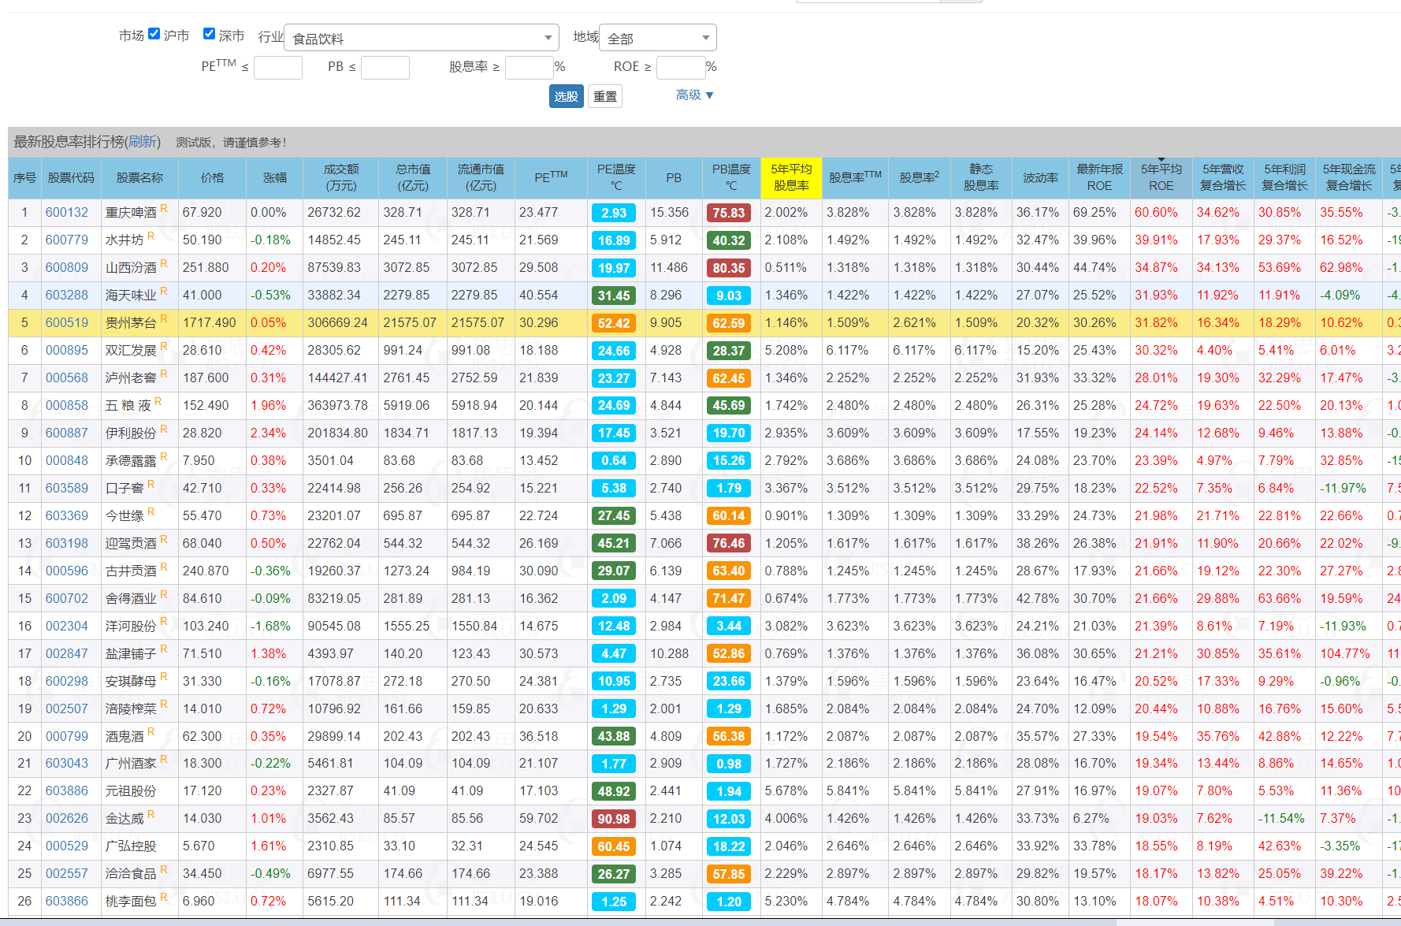
Task: Click the R marker next to 重庆啤酒
Action: 164,208
